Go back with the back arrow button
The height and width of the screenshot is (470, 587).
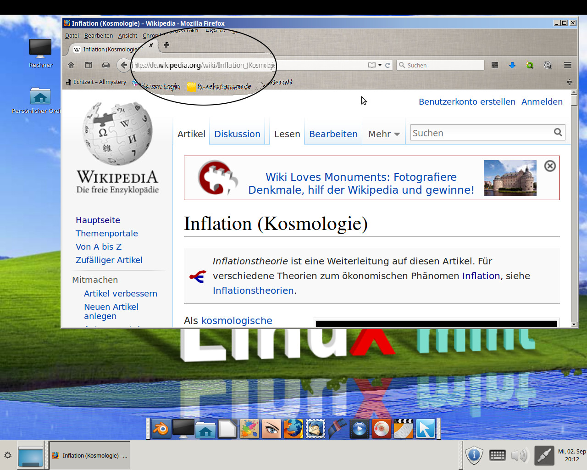(123, 65)
